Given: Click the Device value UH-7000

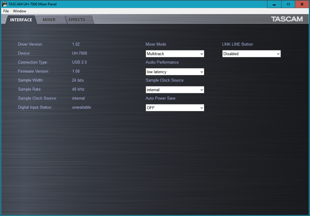Looking at the screenshot, I should (80, 53).
